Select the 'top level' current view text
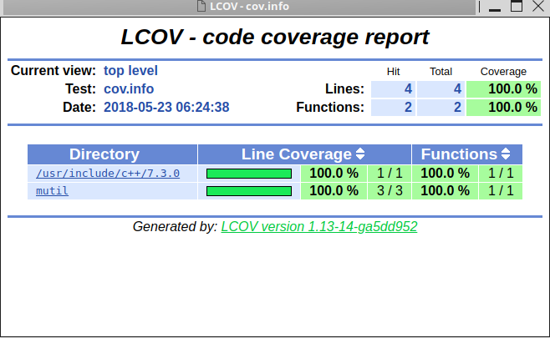The height and width of the screenshot is (338, 550). click(130, 71)
